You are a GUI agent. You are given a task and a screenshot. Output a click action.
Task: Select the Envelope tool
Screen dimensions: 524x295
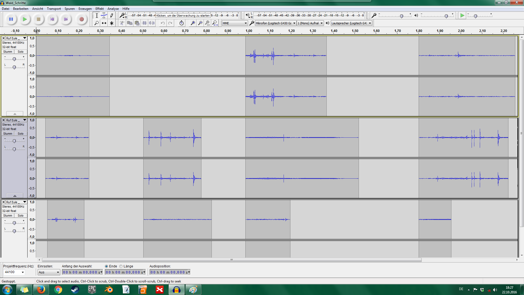tap(104, 16)
